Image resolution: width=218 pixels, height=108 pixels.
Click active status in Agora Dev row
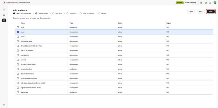(120, 92)
